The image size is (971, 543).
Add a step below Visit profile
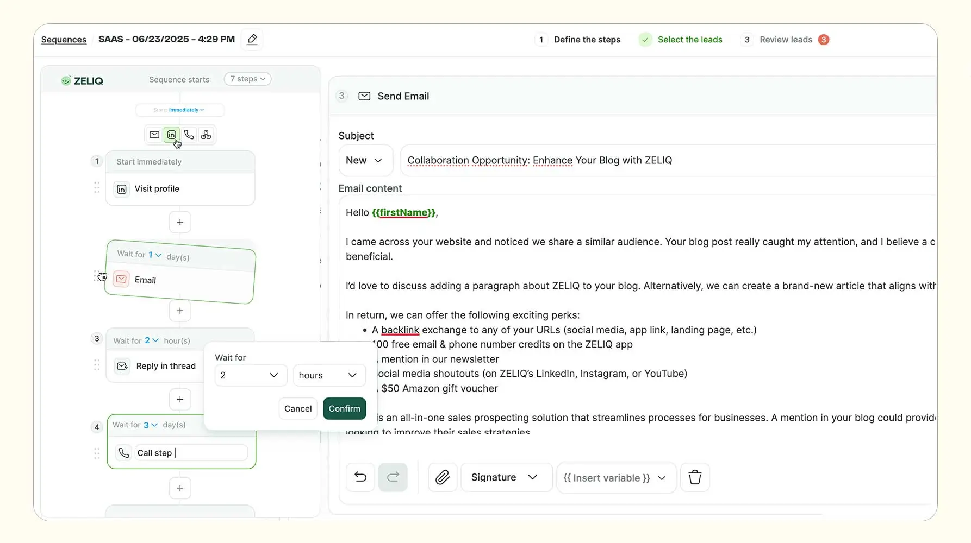[180, 222]
